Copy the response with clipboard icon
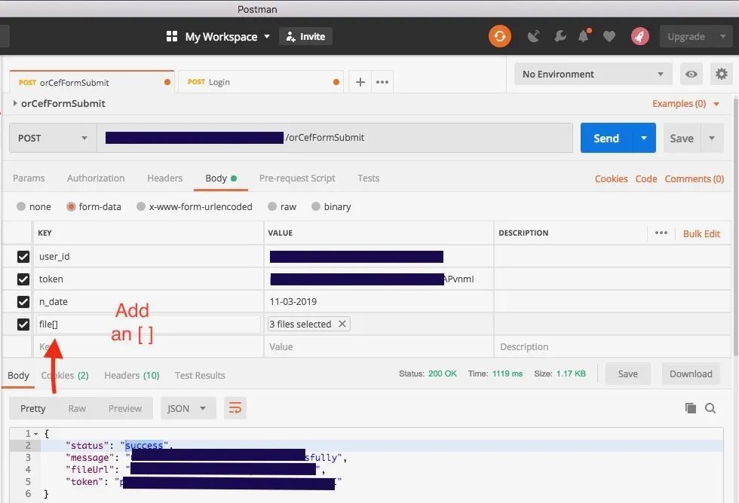The image size is (739, 503). (691, 408)
